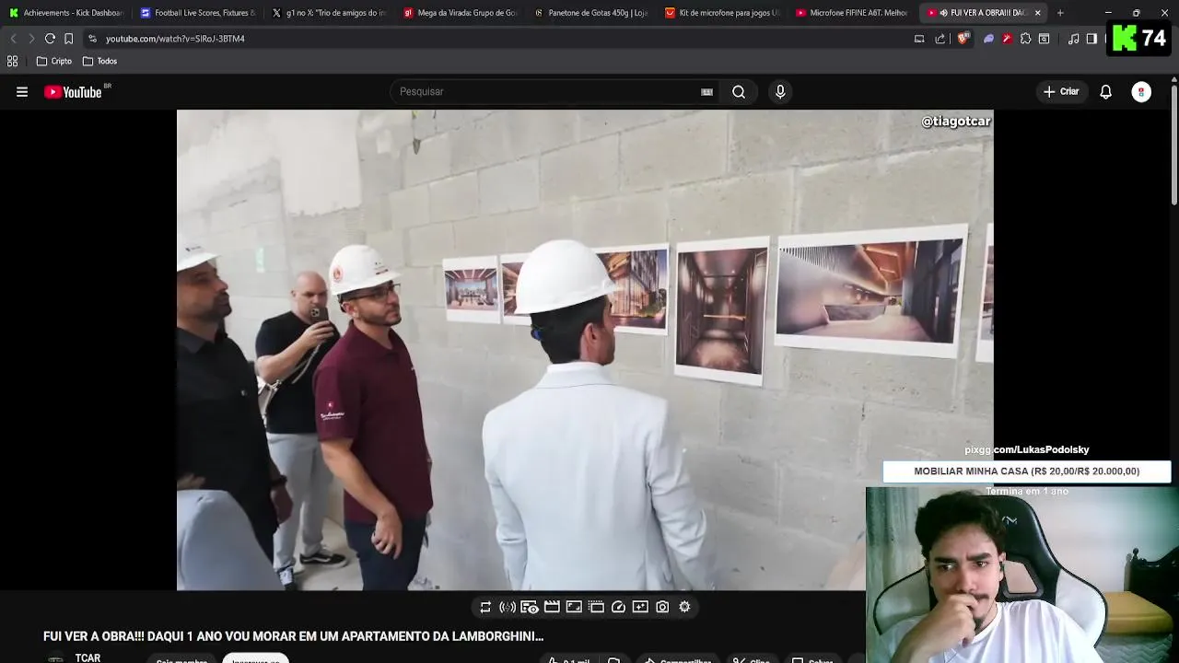Open the bookmarks apps grid icon
The height and width of the screenshot is (663, 1179).
(x=13, y=61)
